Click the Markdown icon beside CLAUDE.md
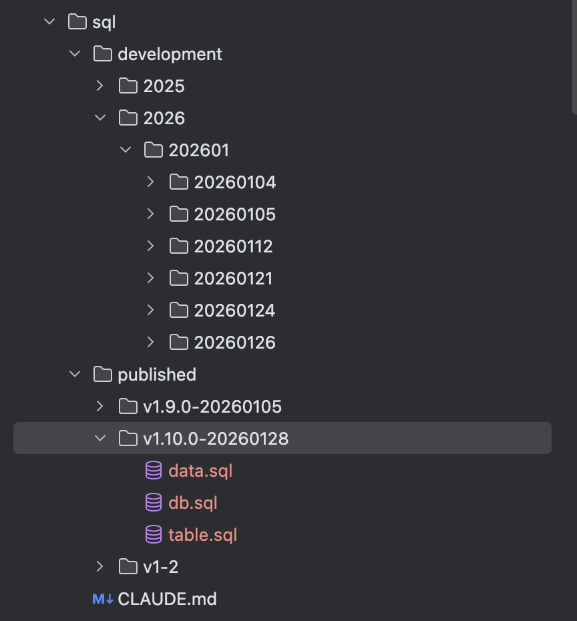Screen dimensions: 577x621 [102, 599]
